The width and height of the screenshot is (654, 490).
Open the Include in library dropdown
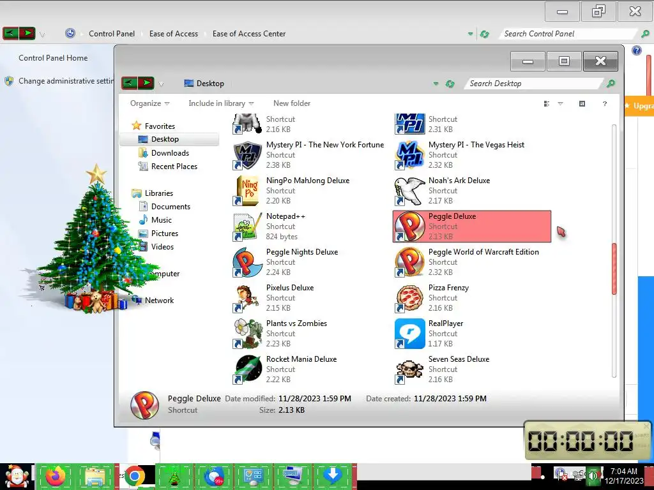tap(221, 103)
